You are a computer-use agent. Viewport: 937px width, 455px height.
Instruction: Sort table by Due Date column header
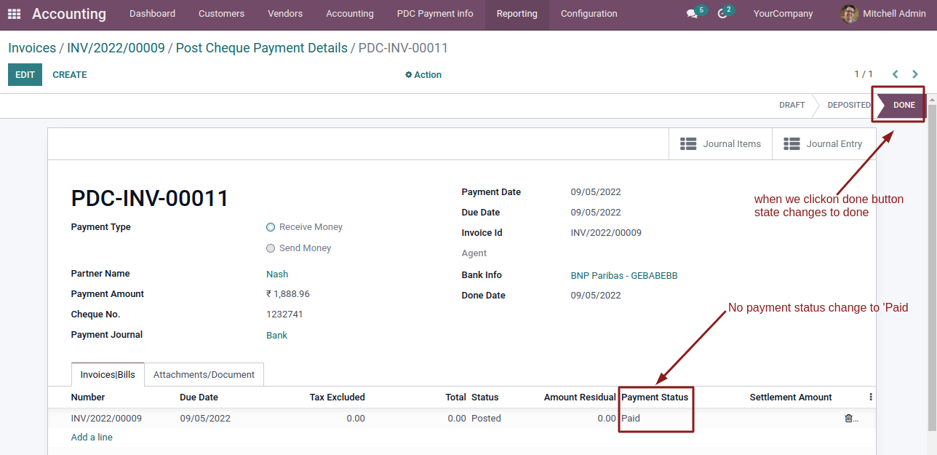199,397
